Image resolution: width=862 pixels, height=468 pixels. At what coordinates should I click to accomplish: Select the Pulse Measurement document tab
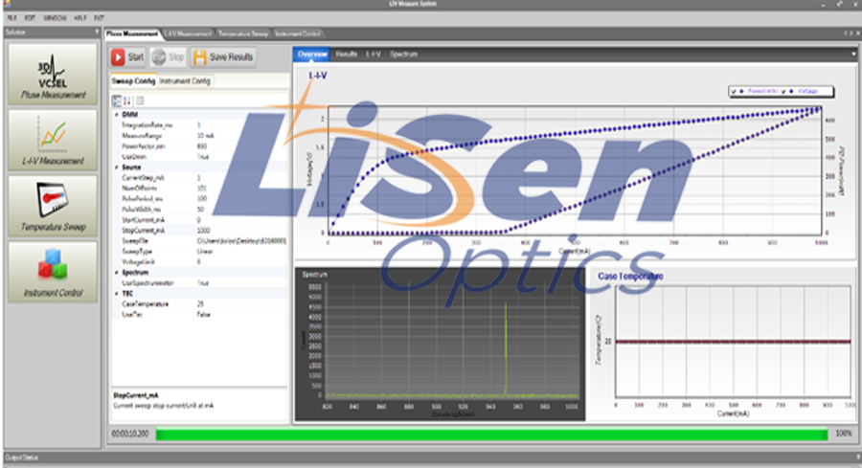132,33
